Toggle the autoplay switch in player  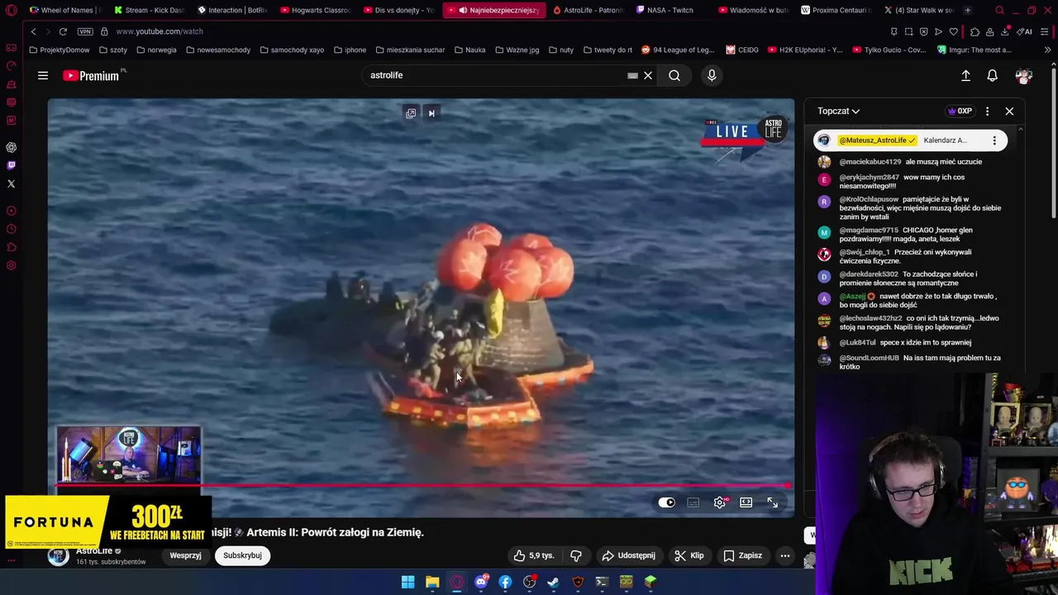[667, 502]
